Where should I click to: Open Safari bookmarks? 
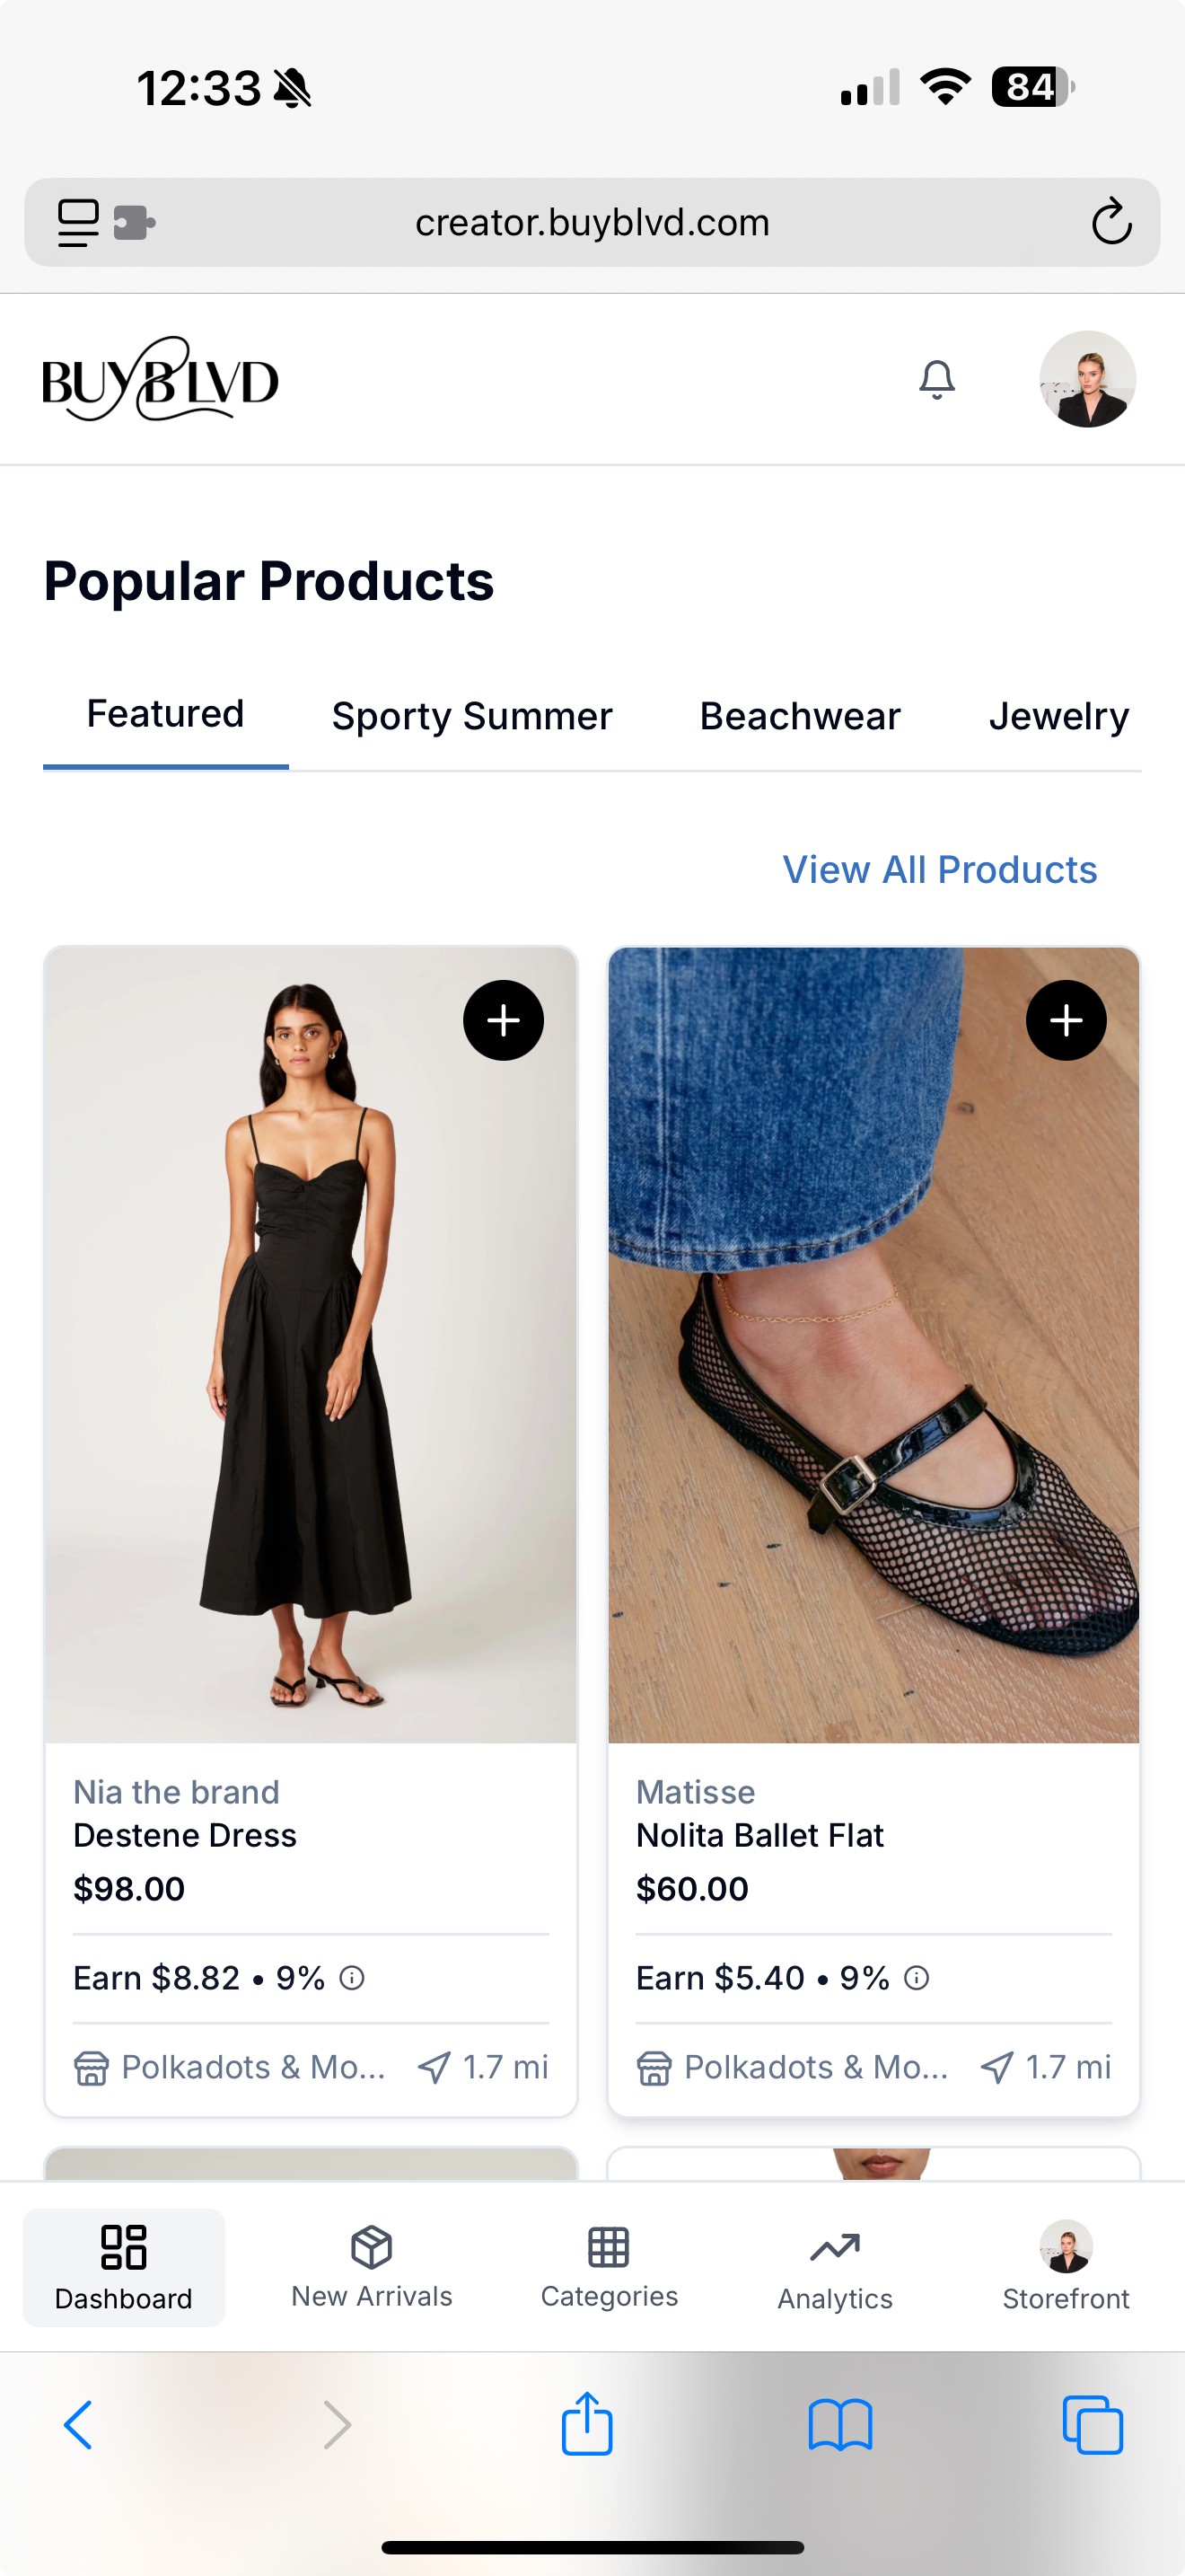pyautogui.click(x=840, y=2424)
